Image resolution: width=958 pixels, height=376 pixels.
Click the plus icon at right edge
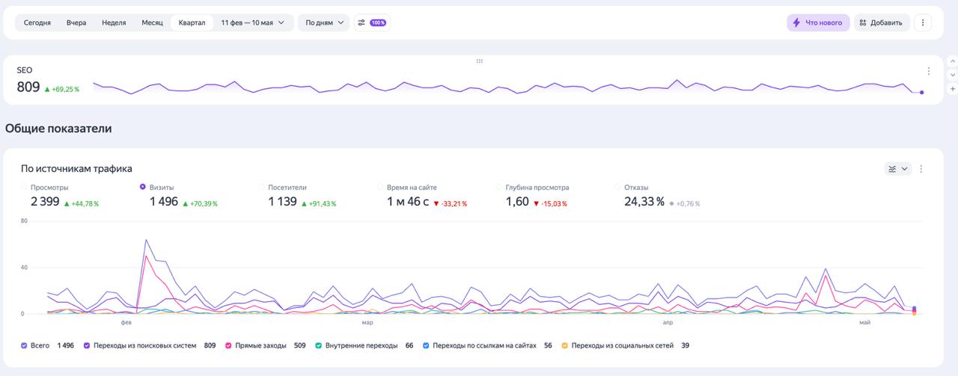coord(953,89)
